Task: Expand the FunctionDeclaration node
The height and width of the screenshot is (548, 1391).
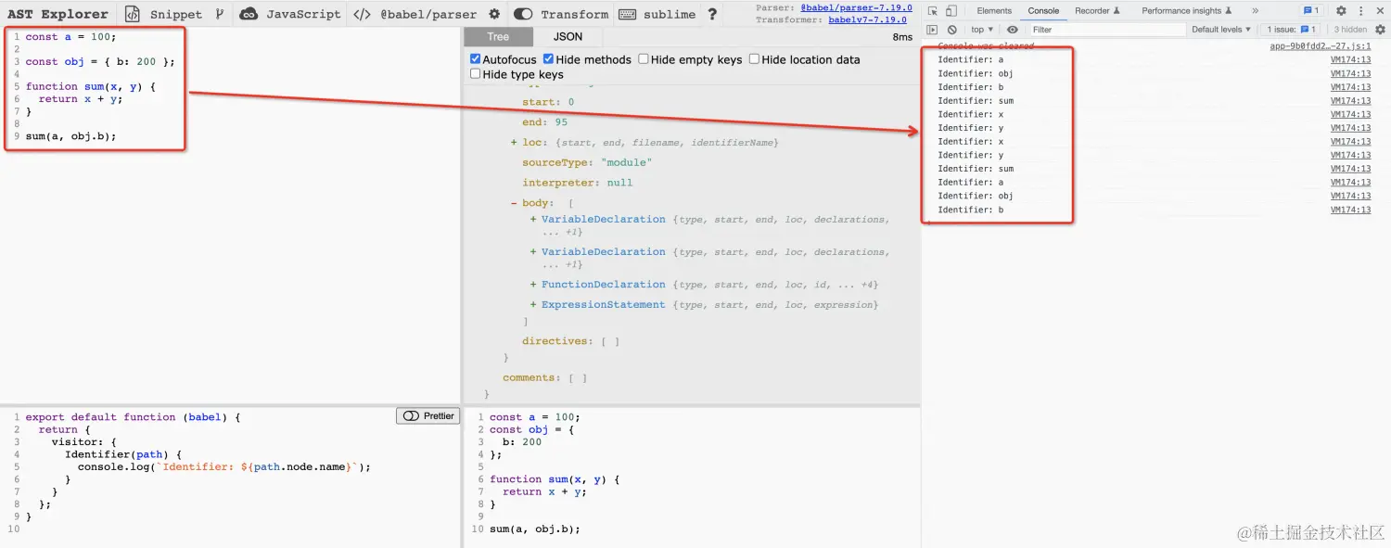Action: 533,285
